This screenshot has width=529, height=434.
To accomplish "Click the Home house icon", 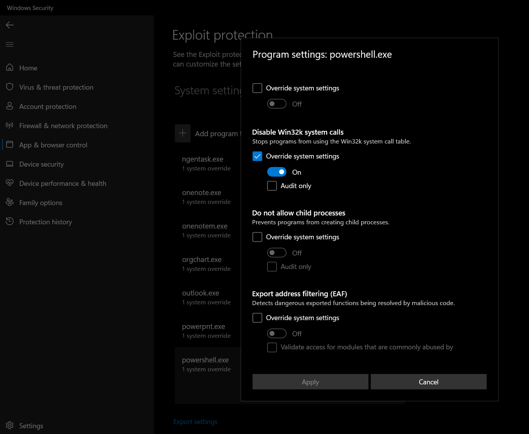I will click(x=10, y=68).
